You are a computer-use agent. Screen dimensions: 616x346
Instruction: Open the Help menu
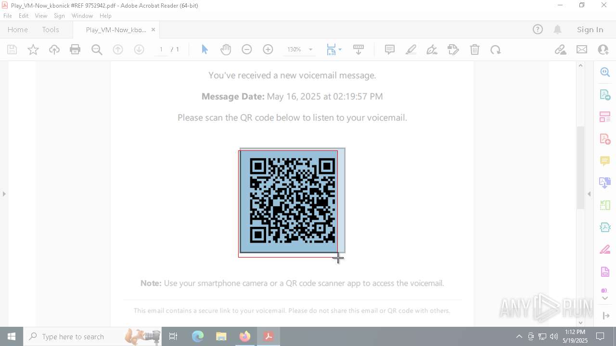pyautogui.click(x=105, y=16)
